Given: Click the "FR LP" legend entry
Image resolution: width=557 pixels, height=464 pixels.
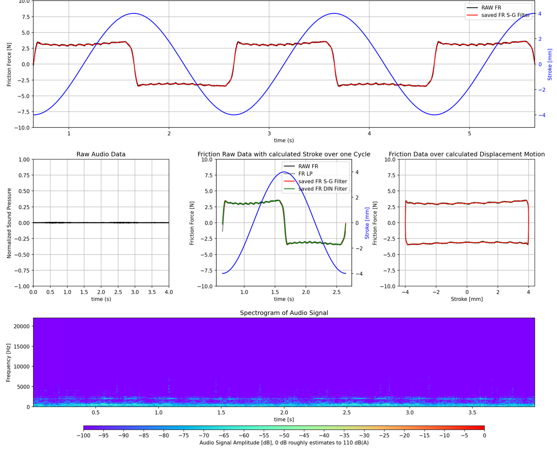Looking at the screenshot, I should [x=305, y=174].
